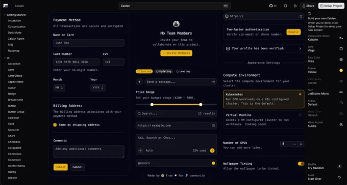Screen dimensions: 347x185
Task: Click the Reset undo arrow icon
Action: [x=339, y=177]
